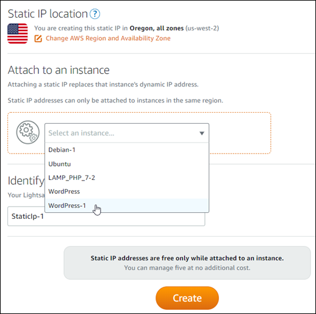Click the Change AWS Region and Availability Zone link
The height and width of the screenshot is (314, 316).
[108, 38]
